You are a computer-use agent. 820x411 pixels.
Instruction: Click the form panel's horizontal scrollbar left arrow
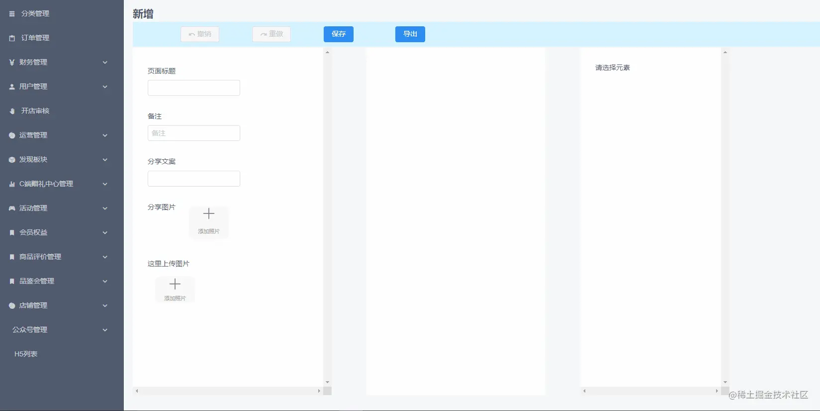click(x=137, y=391)
